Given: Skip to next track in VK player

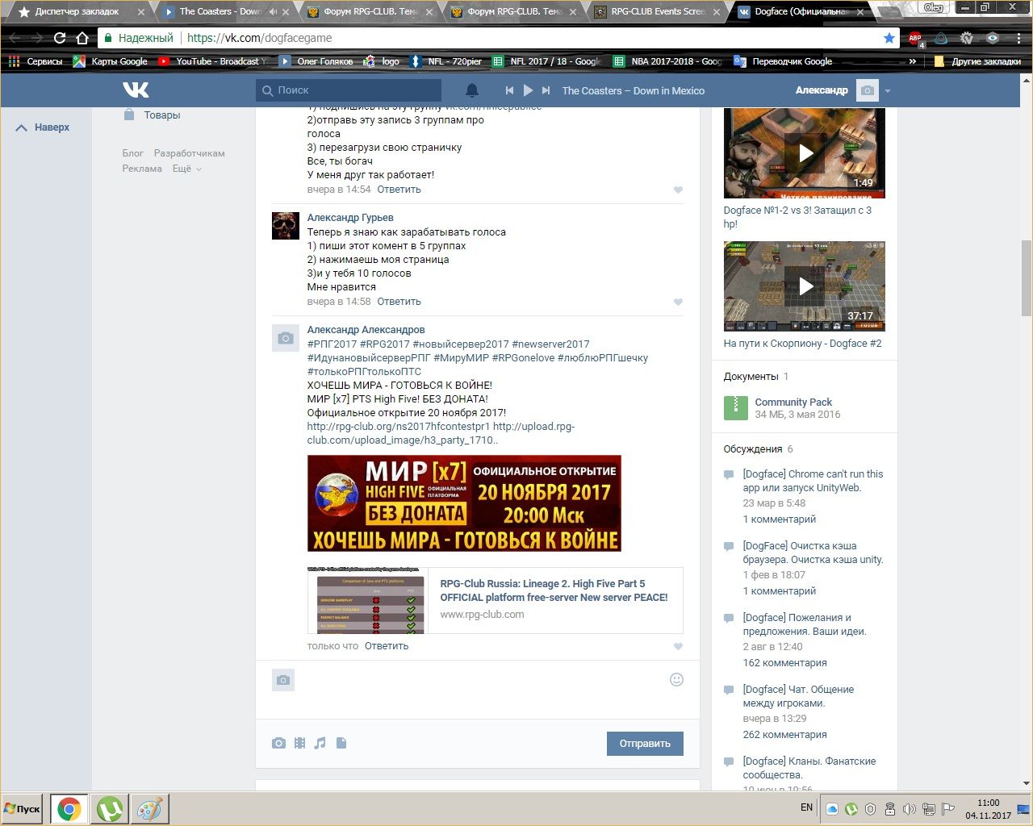Looking at the screenshot, I should click(x=546, y=90).
